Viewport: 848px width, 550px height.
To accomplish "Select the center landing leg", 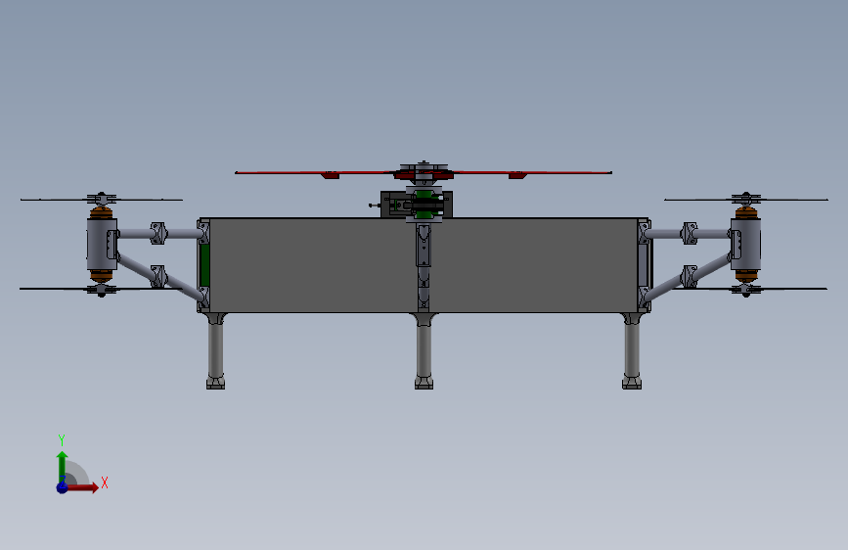I will tap(424, 350).
